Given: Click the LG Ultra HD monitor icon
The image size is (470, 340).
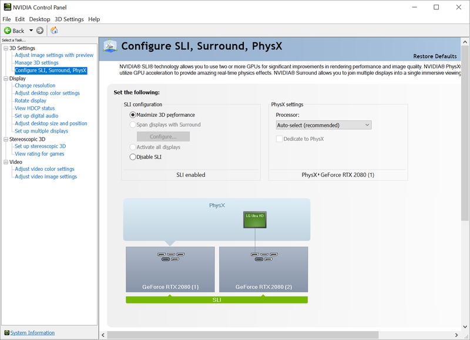Looking at the screenshot, I should point(255,220).
